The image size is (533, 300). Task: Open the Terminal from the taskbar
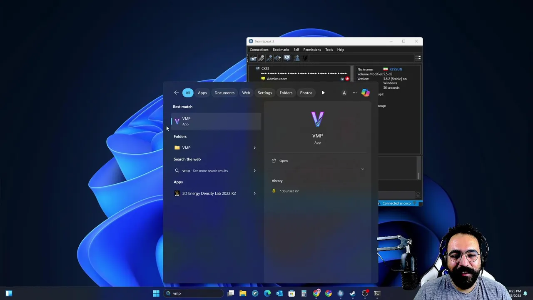tap(377, 293)
